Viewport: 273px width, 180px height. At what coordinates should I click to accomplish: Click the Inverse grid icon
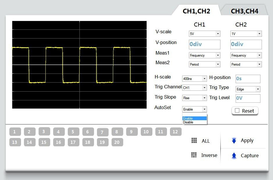point(194,155)
